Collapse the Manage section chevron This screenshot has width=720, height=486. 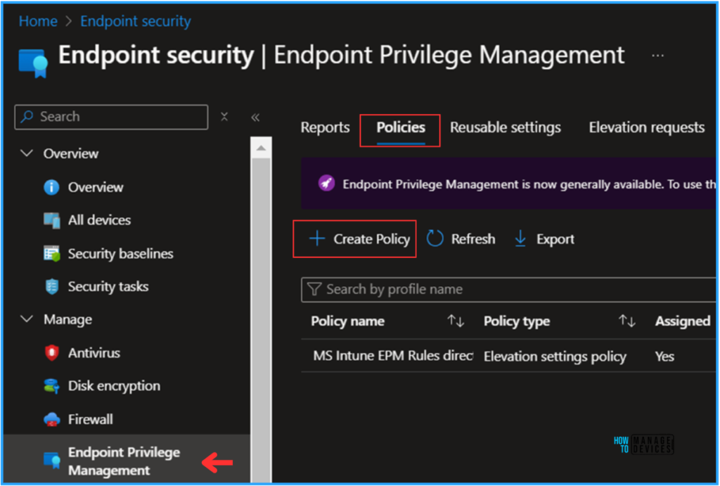(x=27, y=319)
